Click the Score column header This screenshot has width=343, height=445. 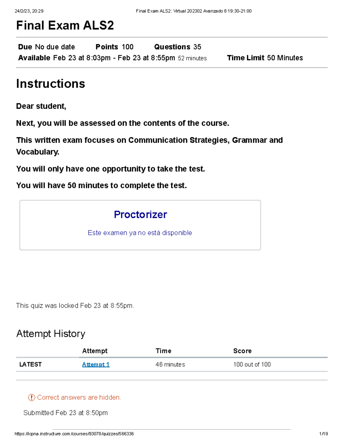click(x=242, y=351)
